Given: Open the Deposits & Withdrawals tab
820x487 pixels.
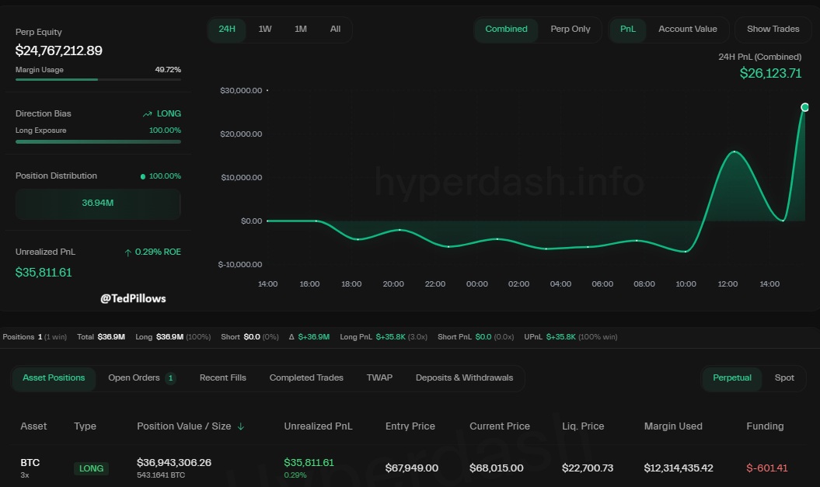Looking at the screenshot, I should coord(464,377).
